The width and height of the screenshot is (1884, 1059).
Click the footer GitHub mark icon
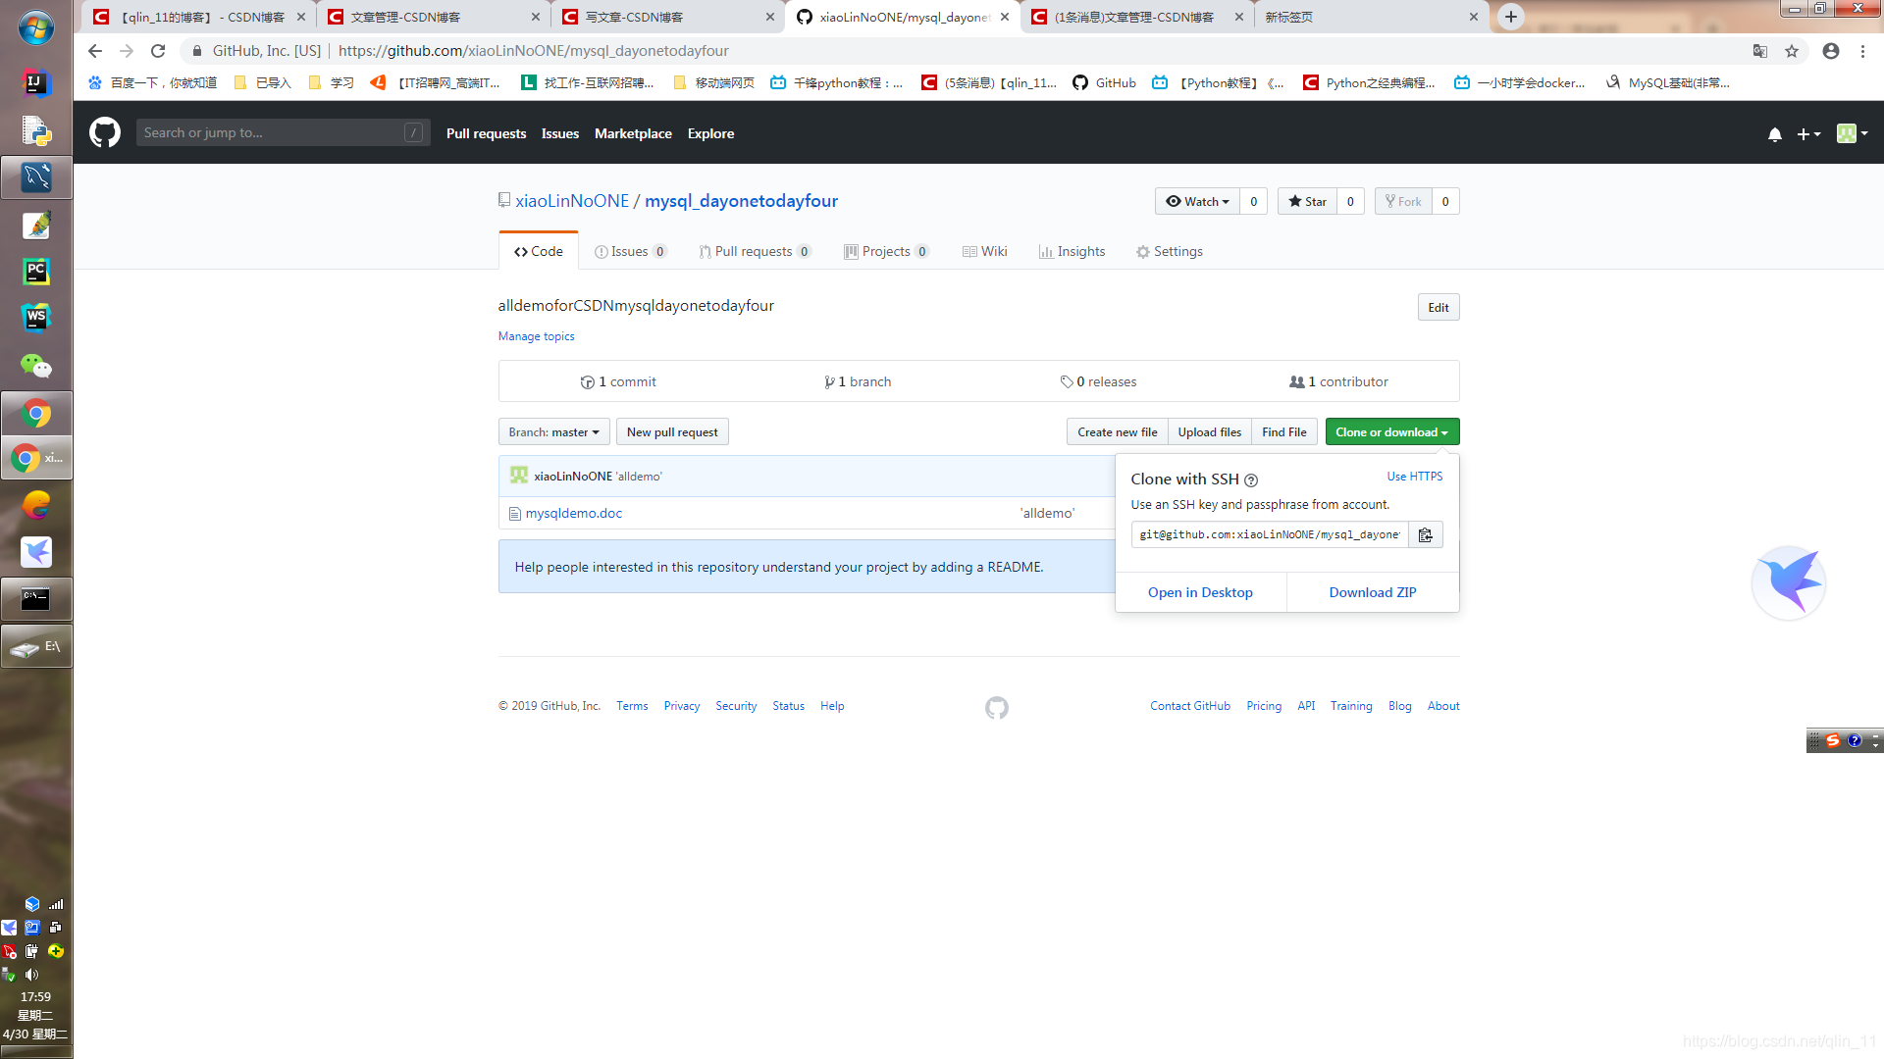[x=996, y=708]
